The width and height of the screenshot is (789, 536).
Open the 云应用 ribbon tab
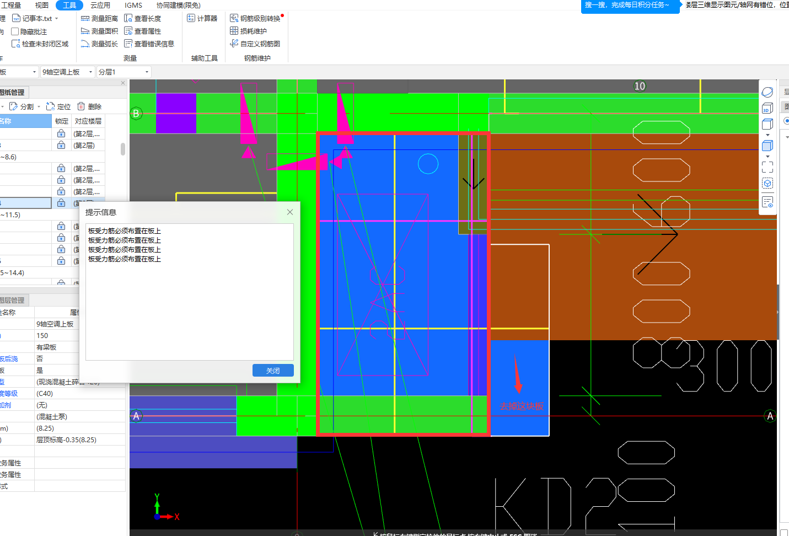pos(100,5)
